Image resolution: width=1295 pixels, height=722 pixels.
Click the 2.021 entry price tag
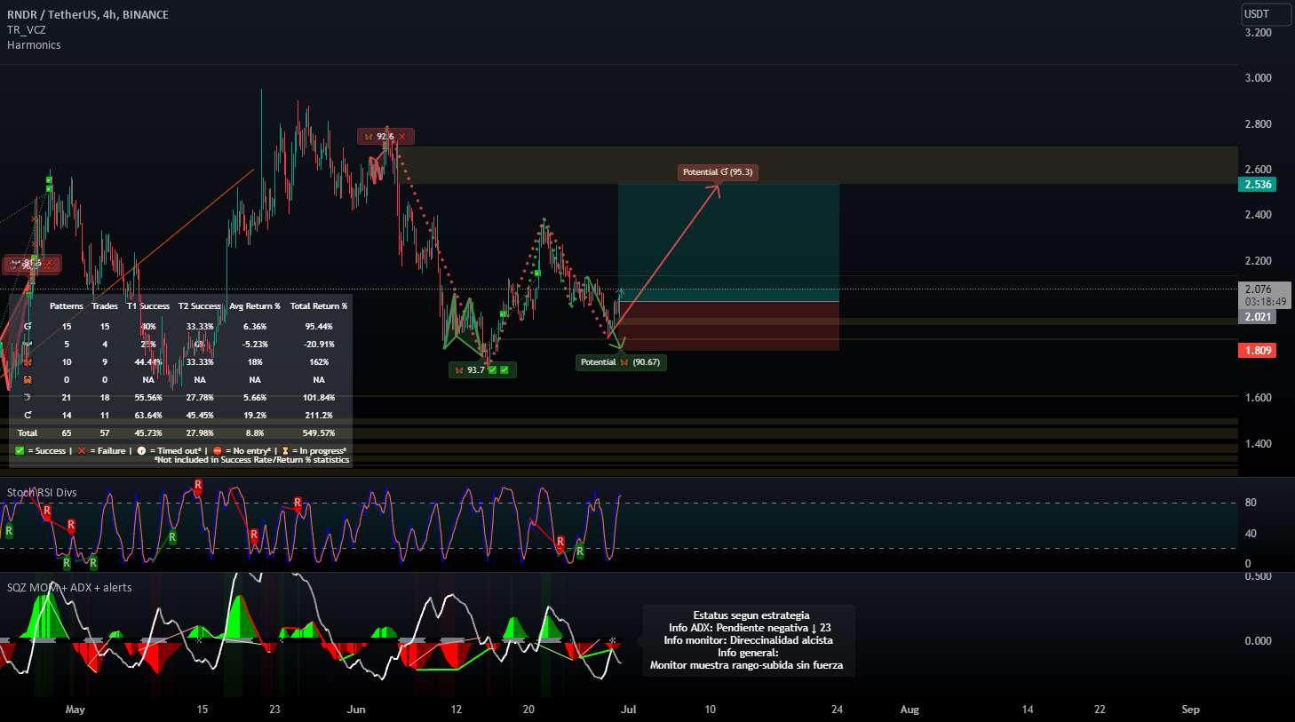[x=1258, y=317]
